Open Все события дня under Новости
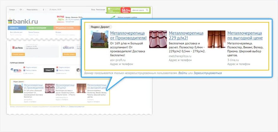The image size is (278, 132). pos(16,32)
